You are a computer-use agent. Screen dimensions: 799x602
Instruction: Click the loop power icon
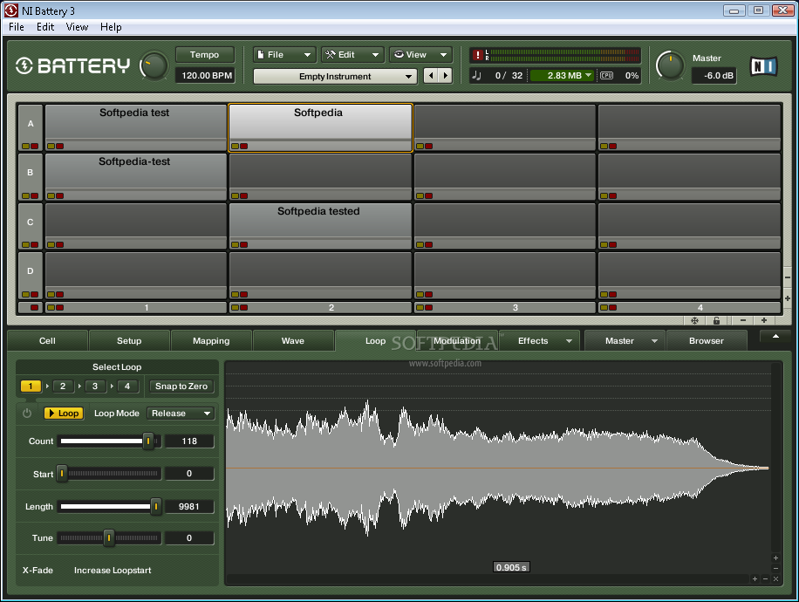27,413
